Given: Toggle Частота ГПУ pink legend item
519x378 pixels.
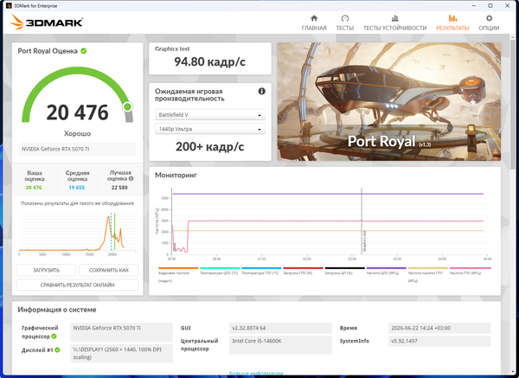Looking at the screenshot, I should pos(470,271).
